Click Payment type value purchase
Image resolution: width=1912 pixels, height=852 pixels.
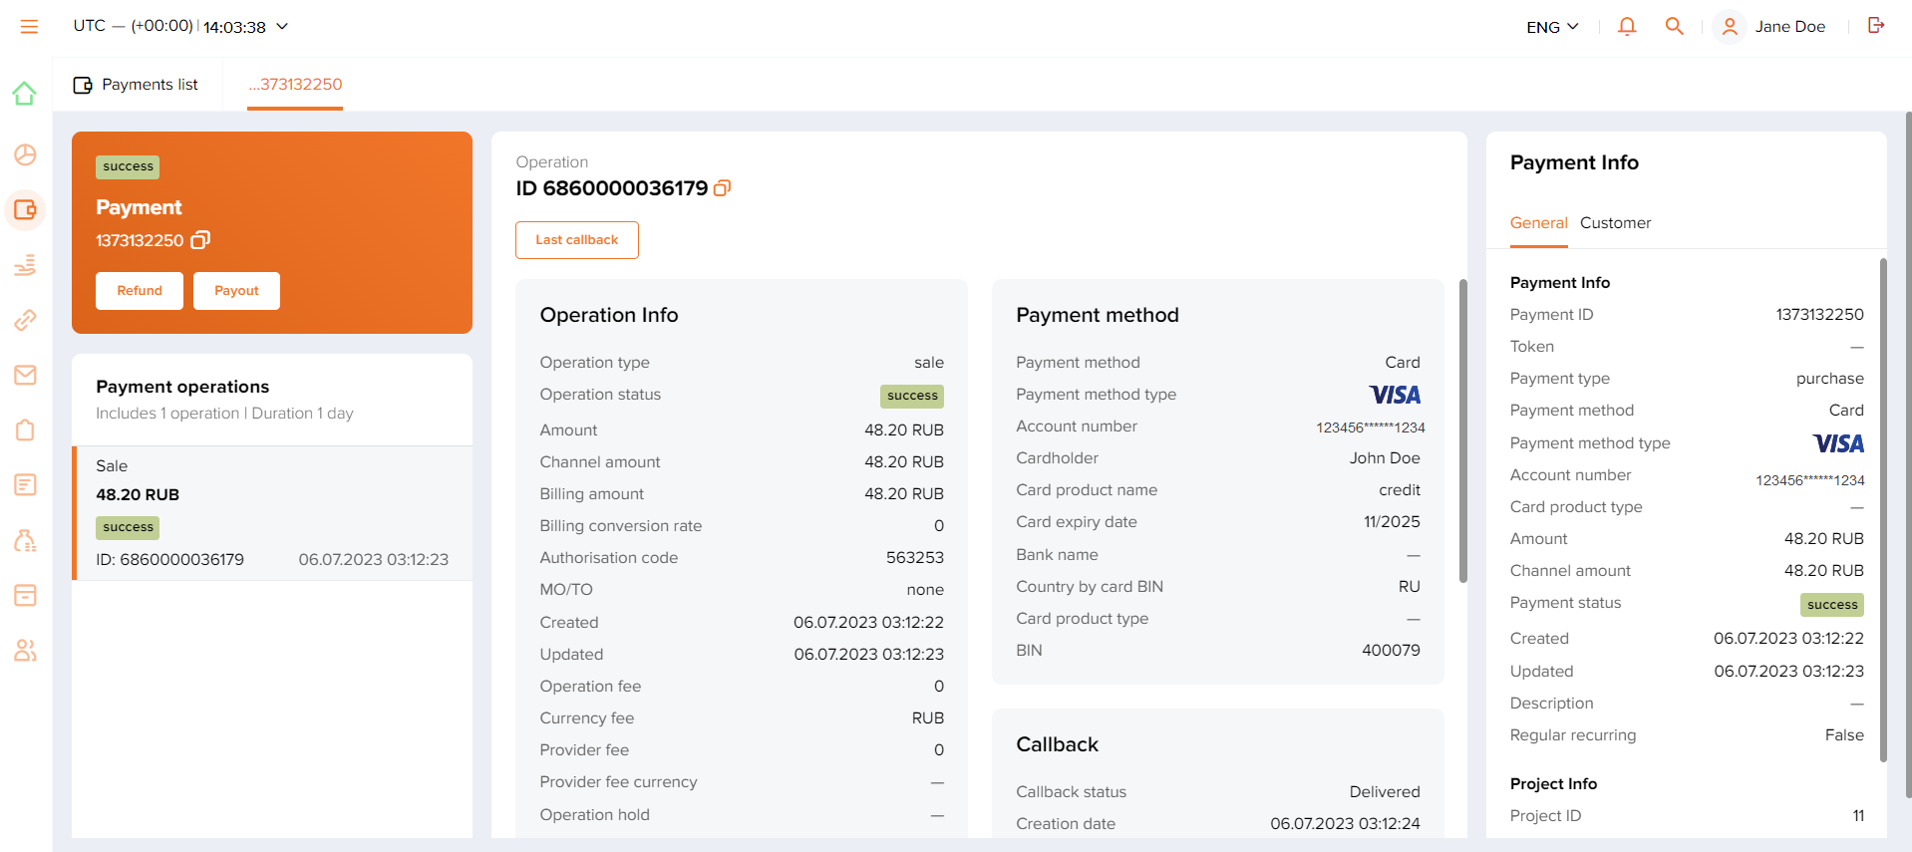(x=1830, y=379)
